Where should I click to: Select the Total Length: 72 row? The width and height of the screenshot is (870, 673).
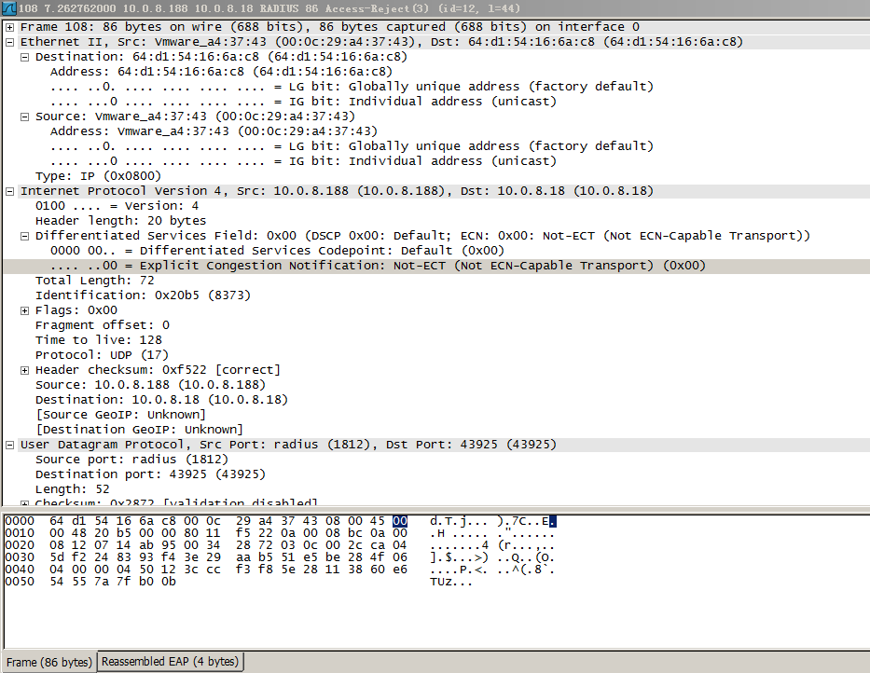click(x=93, y=280)
